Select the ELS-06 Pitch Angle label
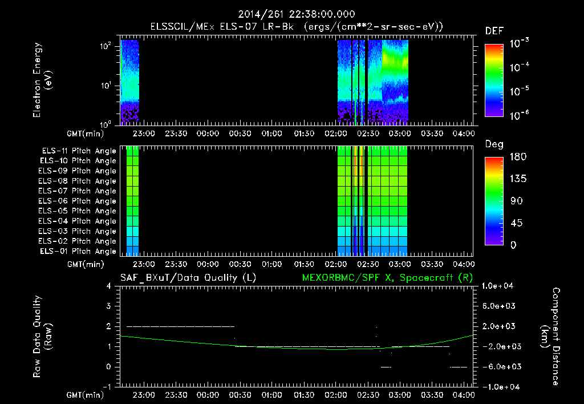The image size is (584, 404). tap(77, 201)
